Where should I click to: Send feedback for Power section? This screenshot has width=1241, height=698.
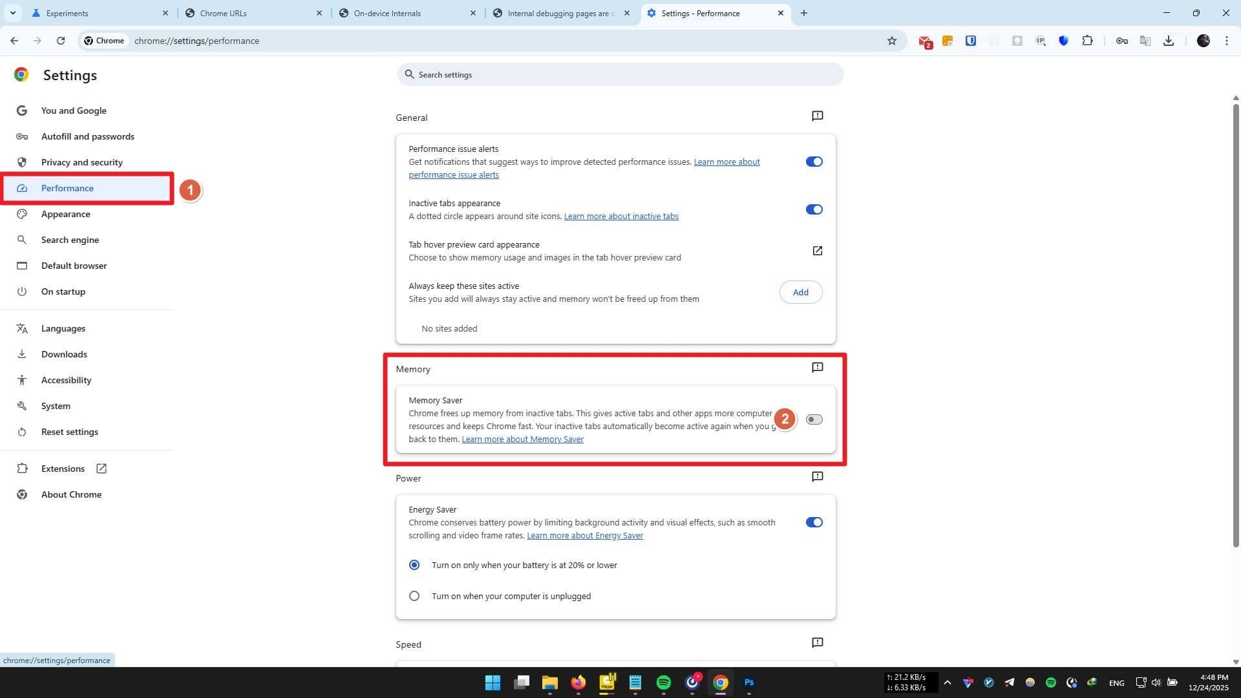point(817,477)
